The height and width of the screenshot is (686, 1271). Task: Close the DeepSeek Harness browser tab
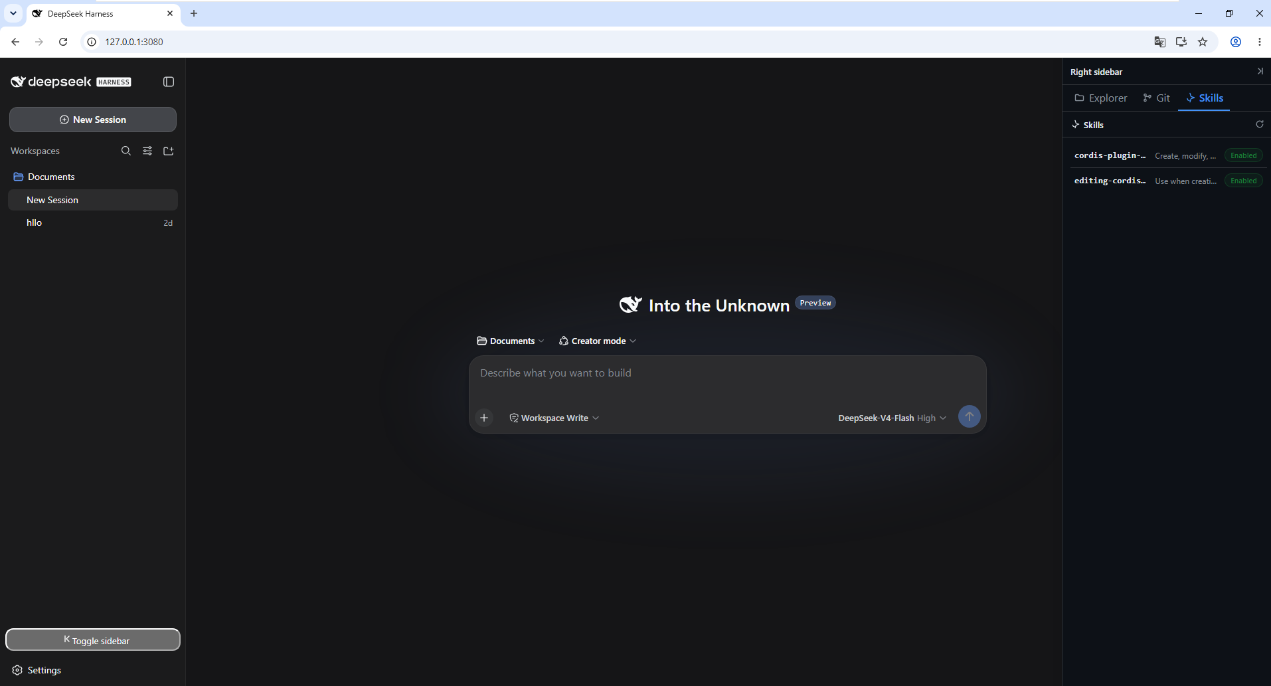click(170, 13)
